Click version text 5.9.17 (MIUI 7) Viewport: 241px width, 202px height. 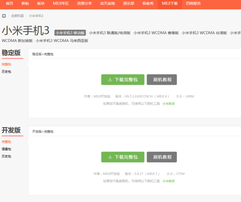[x=147, y=174]
